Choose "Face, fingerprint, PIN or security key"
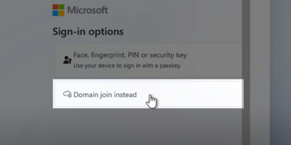The image size is (291, 145). coord(130,55)
